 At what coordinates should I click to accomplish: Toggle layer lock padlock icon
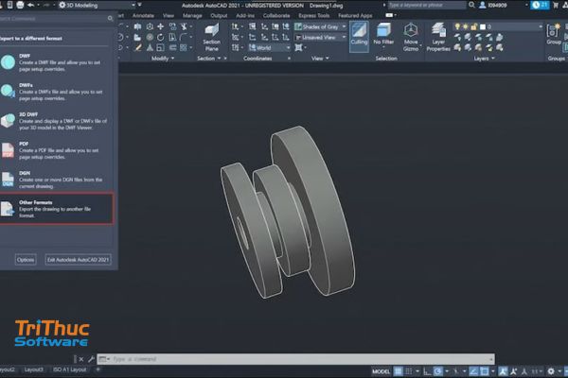tap(474, 26)
